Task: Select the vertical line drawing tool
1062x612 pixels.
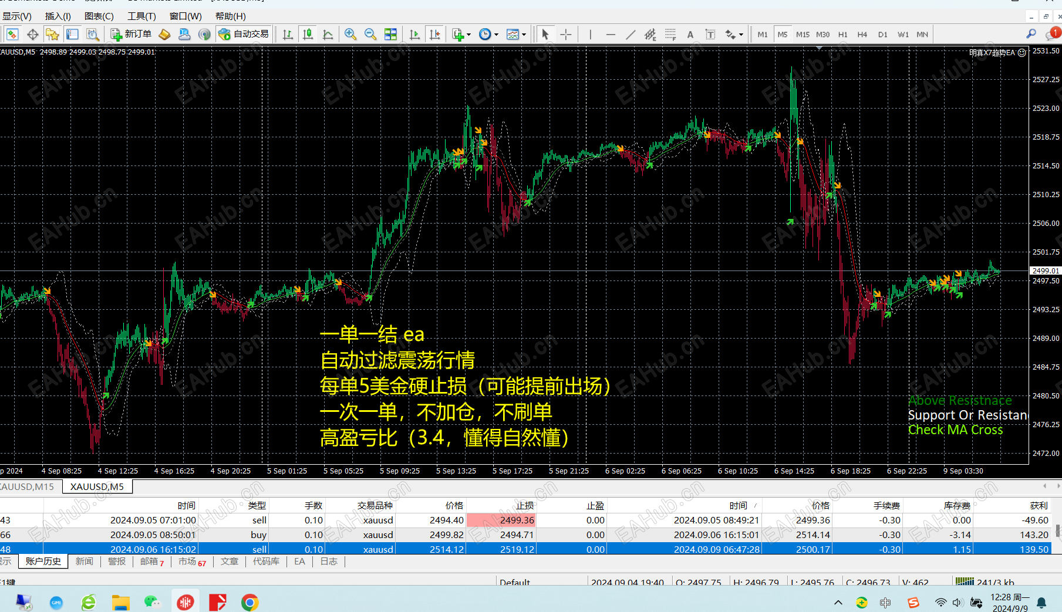Action: pyautogui.click(x=590, y=35)
